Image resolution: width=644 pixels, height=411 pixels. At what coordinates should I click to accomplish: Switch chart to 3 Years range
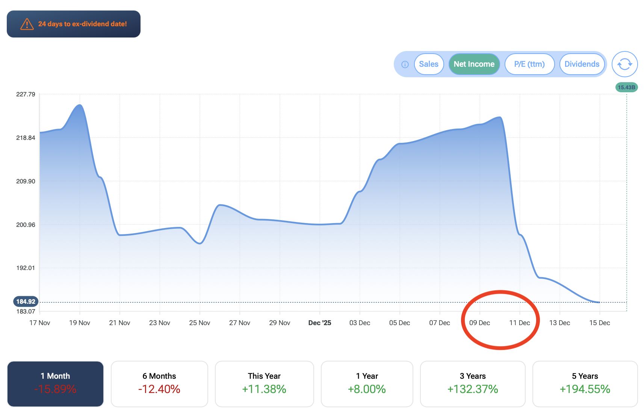click(x=472, y=384)
